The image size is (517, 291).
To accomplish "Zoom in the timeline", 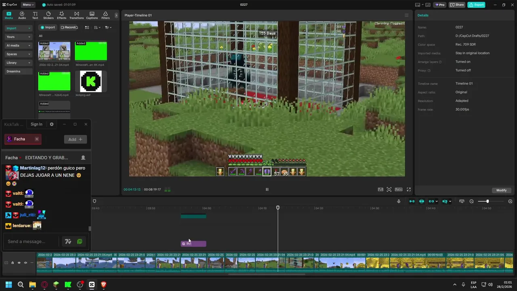I will point(510,201).
